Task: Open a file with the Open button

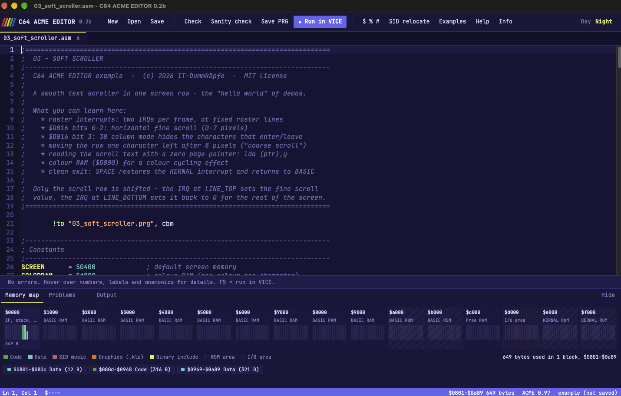Action: point(134,22)
